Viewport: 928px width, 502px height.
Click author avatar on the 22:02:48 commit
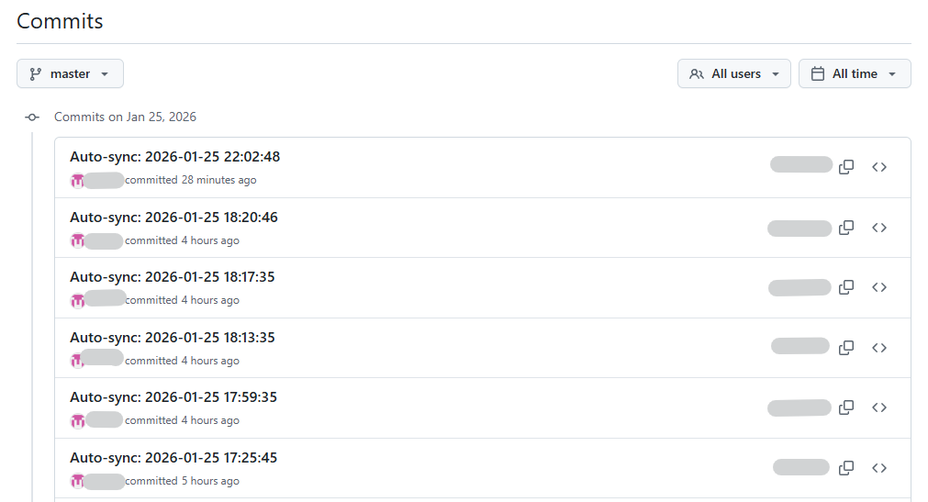(x=77, y=181)
